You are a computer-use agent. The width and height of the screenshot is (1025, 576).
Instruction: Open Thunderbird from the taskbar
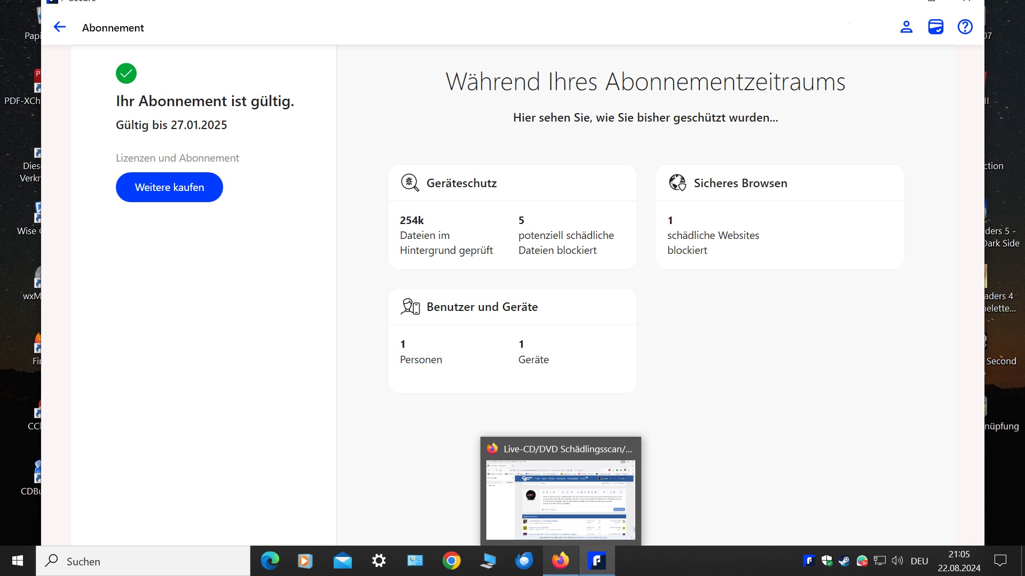click(524, 561)
